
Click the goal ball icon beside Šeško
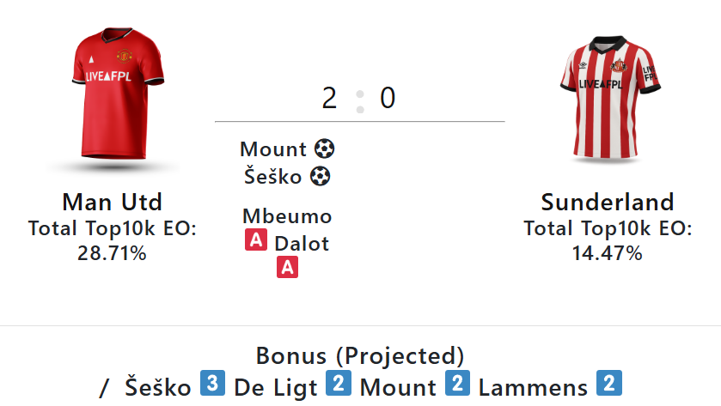point(320,177)
